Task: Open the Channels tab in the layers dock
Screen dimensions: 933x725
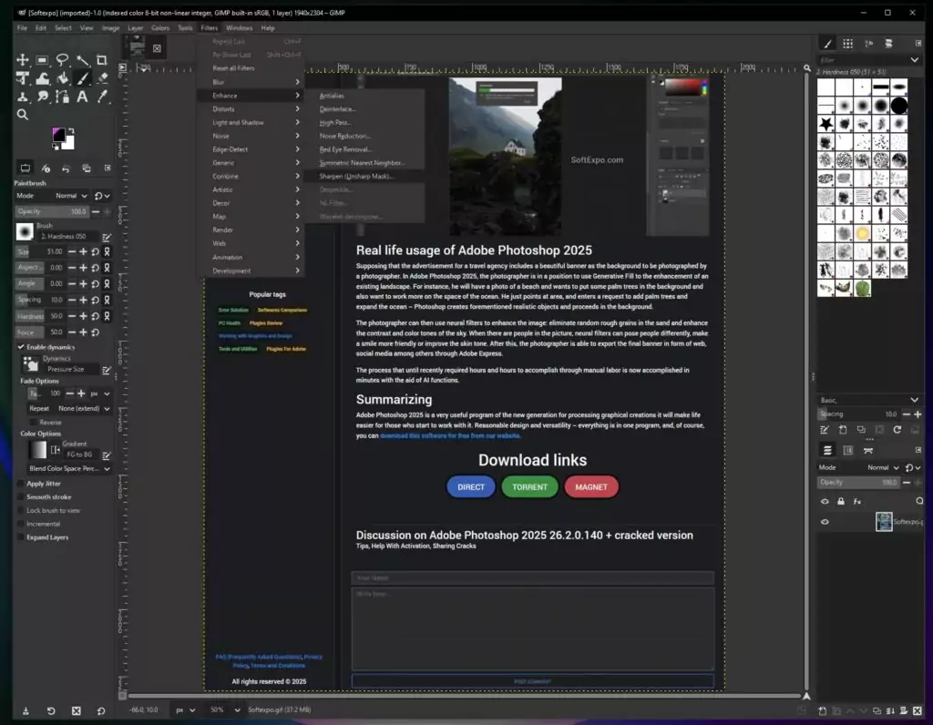Action: coord(848,450)
